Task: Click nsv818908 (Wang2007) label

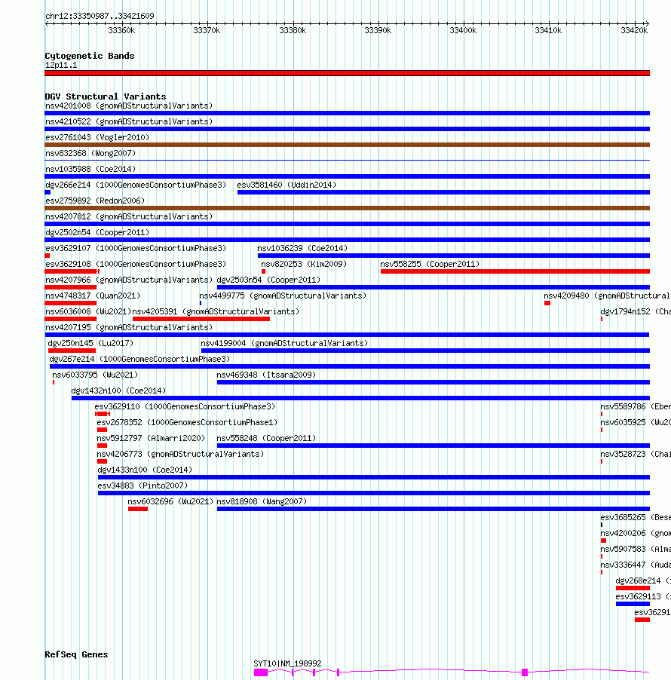Action: coord(262,501)
